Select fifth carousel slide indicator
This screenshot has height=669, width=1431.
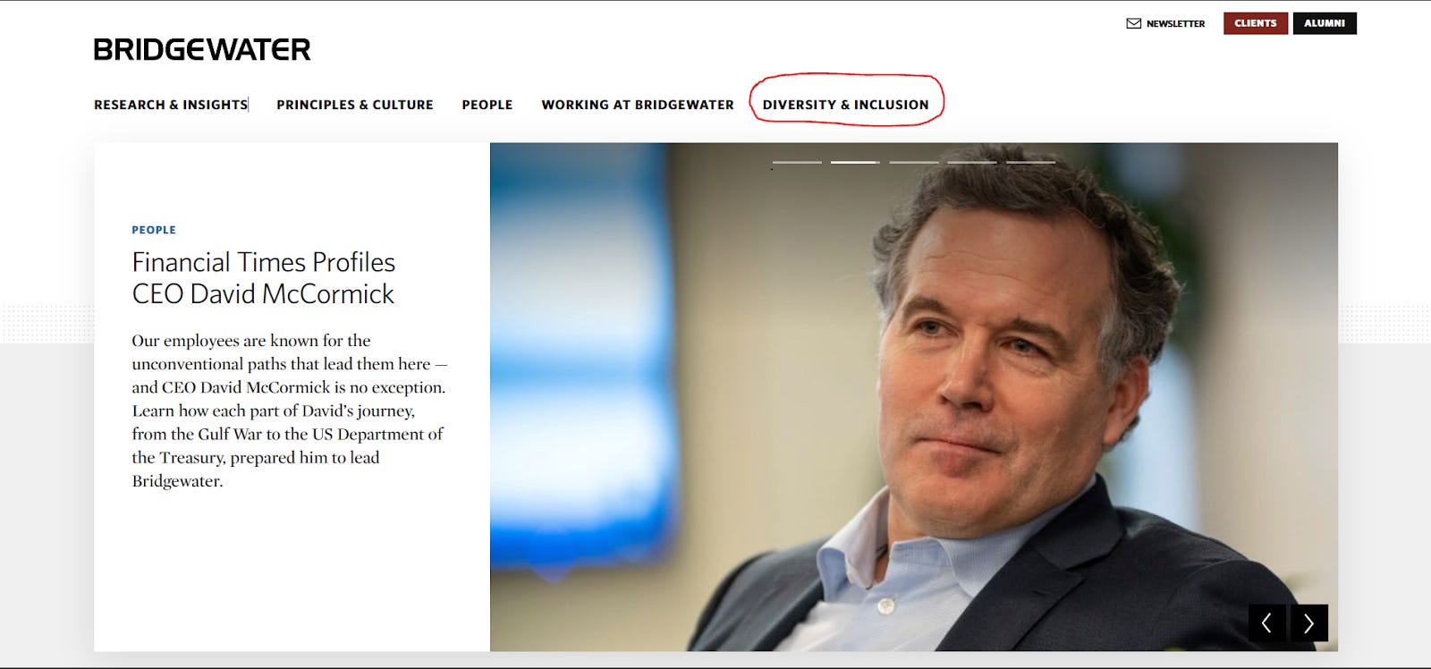pyautogui.click(x=1030, y=162)
